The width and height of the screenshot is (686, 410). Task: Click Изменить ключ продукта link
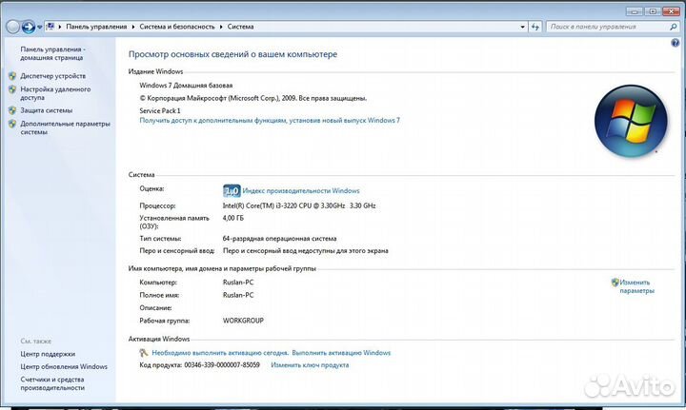[x=310, y=365]
